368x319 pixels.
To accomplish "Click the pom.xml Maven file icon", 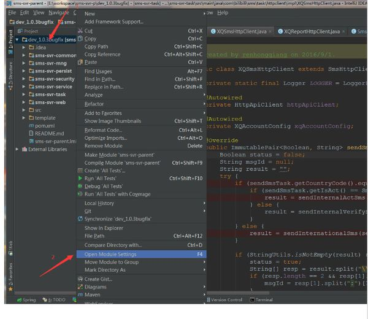I will pyautogui.click(x=31, y=126).
